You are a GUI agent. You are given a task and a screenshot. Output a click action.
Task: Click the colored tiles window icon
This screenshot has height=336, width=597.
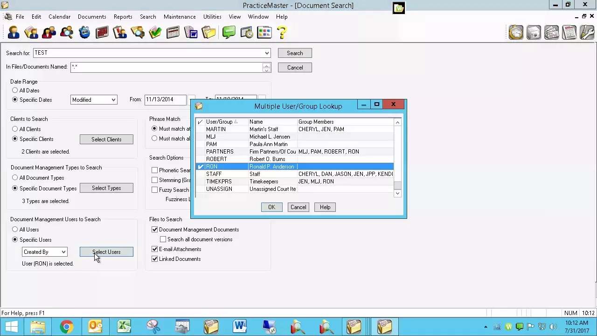[264, 32]
